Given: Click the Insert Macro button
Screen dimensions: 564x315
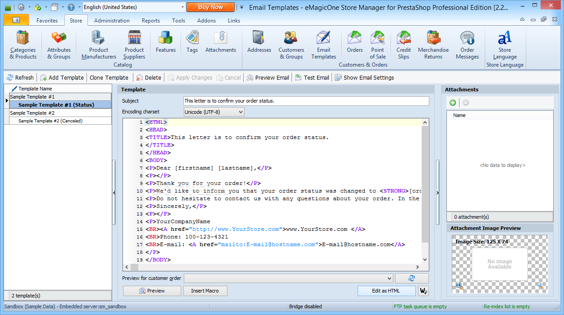Looking at the screenshot, I should (205, 291).
